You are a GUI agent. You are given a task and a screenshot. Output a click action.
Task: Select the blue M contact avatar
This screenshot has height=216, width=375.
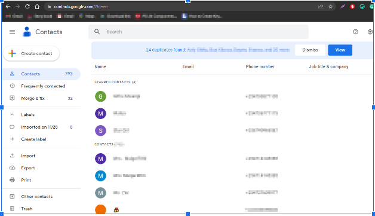[x=100, y=176]
